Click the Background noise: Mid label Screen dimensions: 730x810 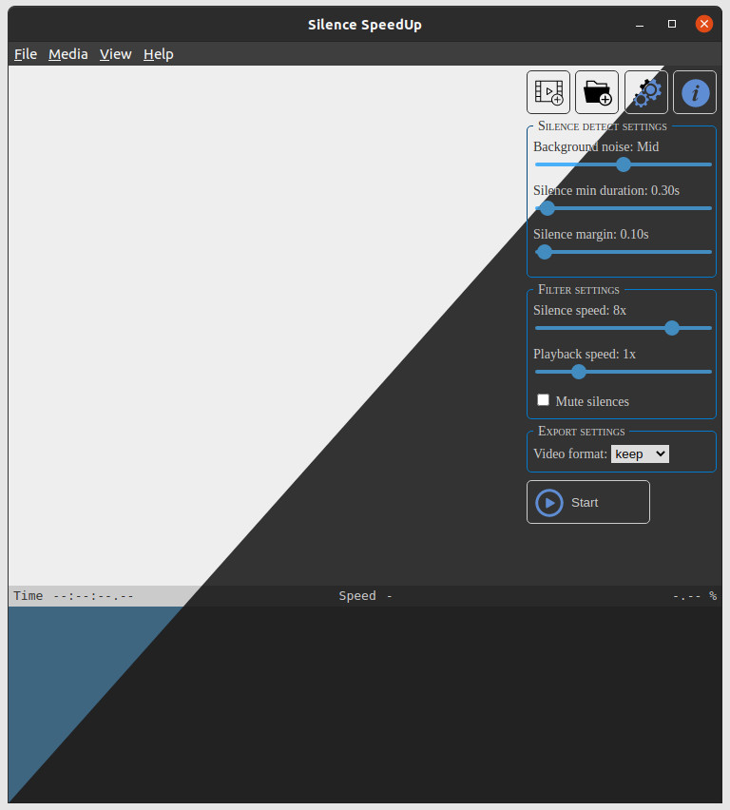[596, 146]
